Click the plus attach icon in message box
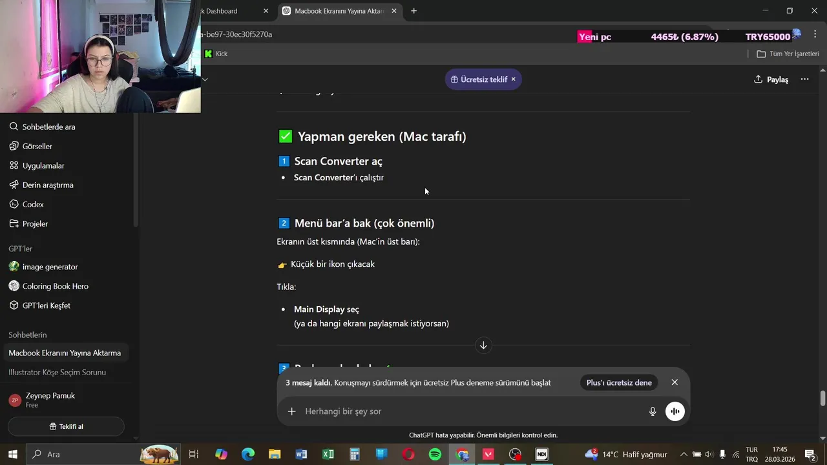Viewport: 827px width, 465px height. (x=291, y=411)
